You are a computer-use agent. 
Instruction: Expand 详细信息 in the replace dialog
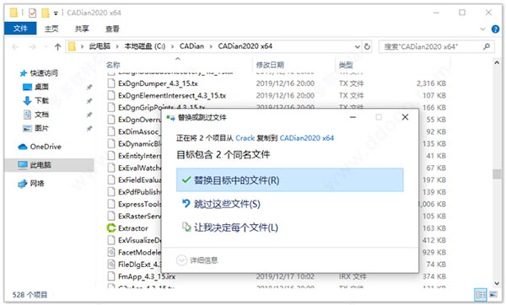[x=197, y=260]
